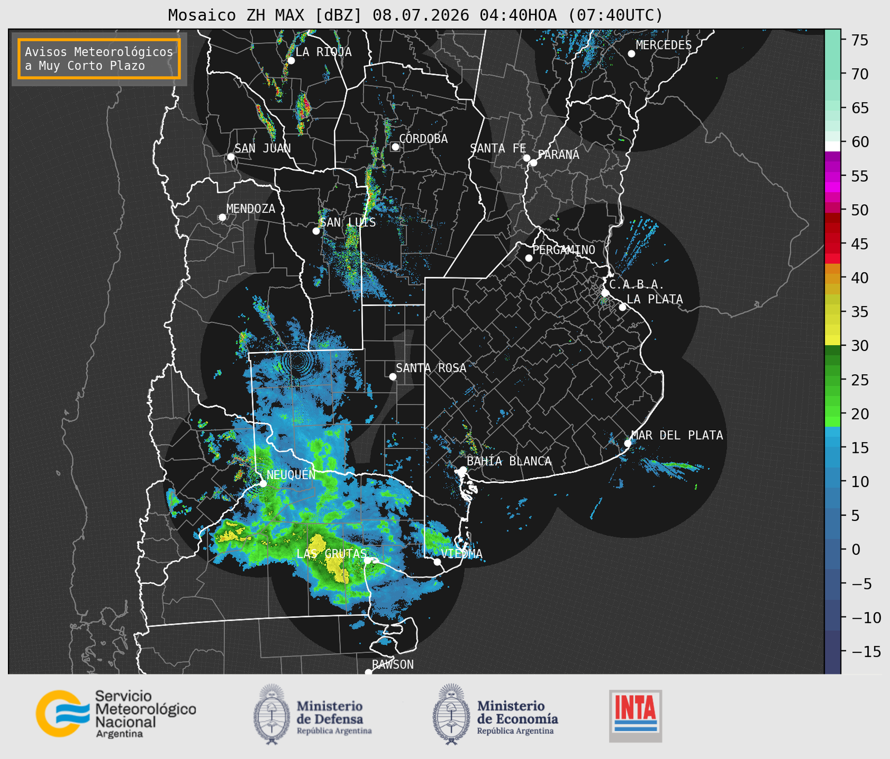This screenshot has width=890, height=759.
Task: Click the Viedma city marker
Action: pyautogui.click(x=437, y=562)
